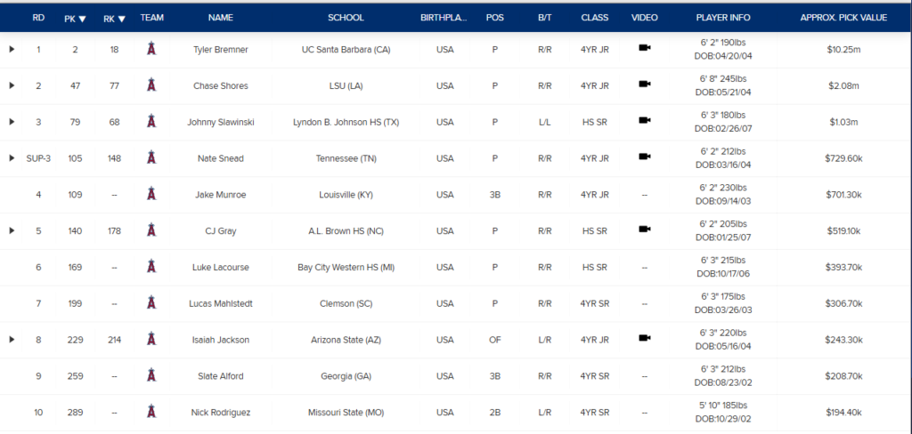Sort by the RK column header

pos(114,18)
